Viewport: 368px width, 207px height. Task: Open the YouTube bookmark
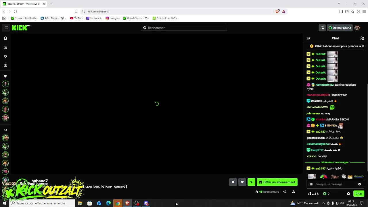tap(76, 18)
